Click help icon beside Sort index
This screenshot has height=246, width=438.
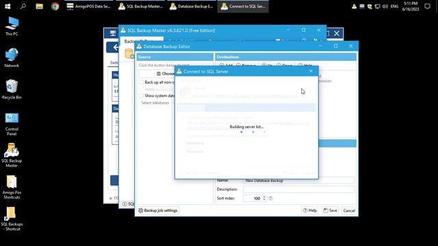pos(270,198)
